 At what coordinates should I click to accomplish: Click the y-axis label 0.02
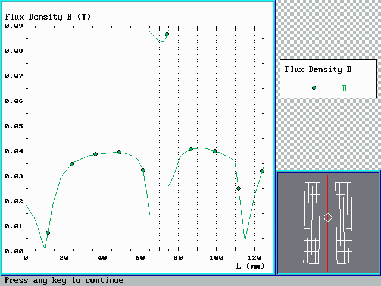coord(14,201)
